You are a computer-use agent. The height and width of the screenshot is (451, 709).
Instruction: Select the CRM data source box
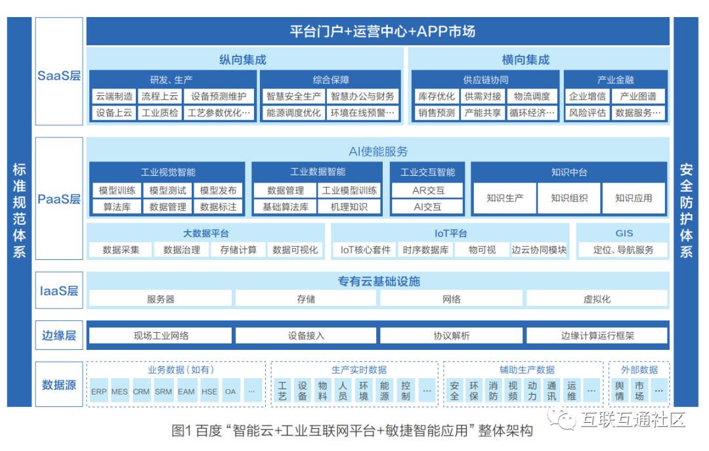coord(141,391)
